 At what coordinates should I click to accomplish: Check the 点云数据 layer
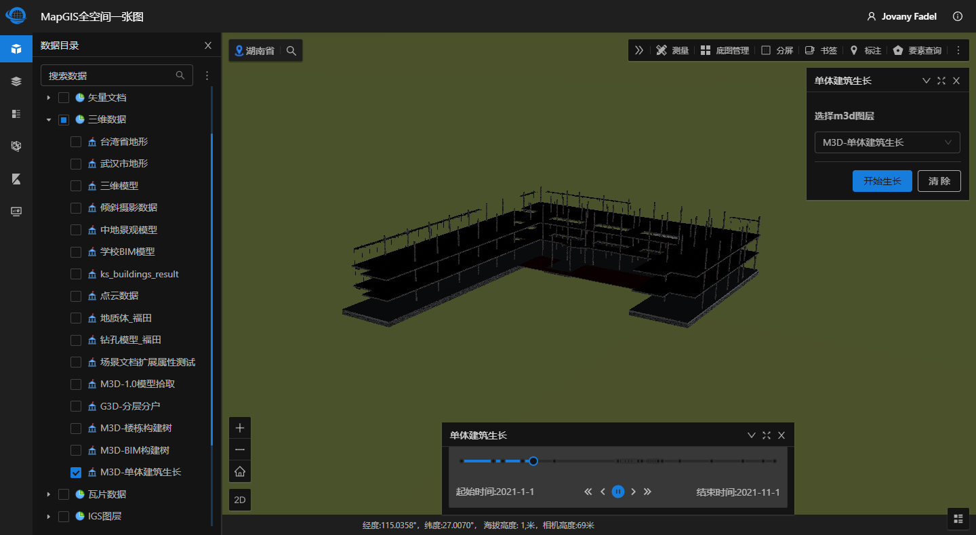tap(76, 296)
